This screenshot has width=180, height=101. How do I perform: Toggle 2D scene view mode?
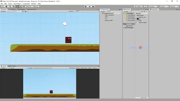click(16, 11)
